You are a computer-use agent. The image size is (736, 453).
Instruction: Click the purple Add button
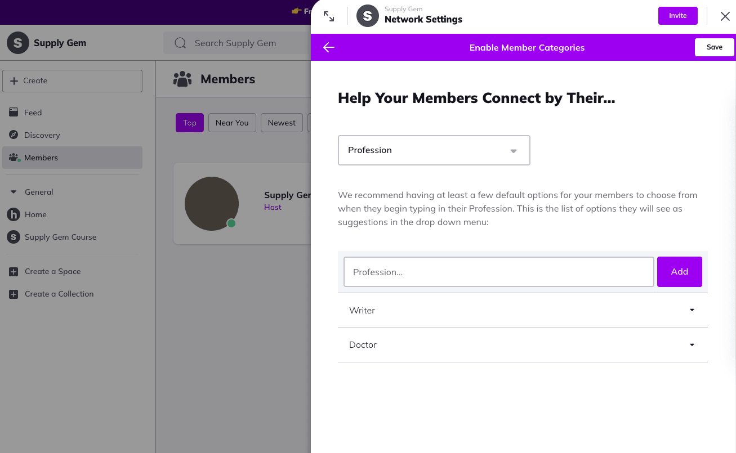pyautogui.click(x=679, y=272)
